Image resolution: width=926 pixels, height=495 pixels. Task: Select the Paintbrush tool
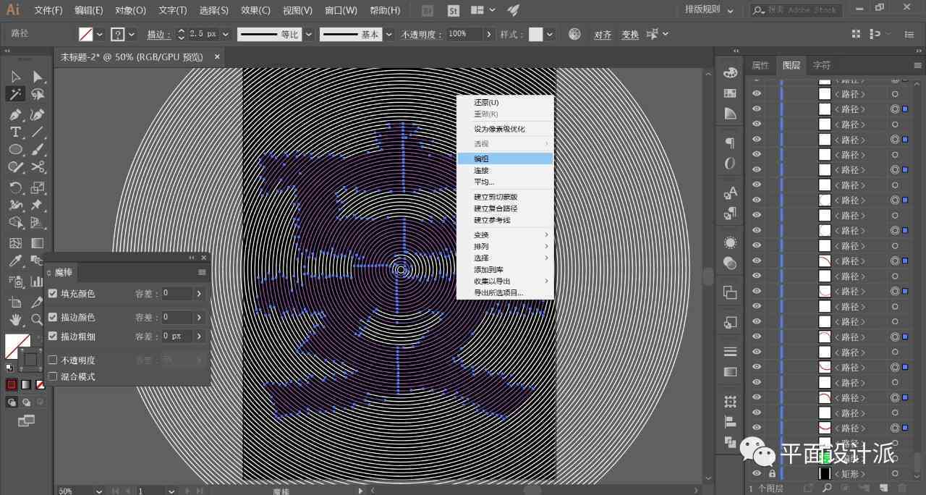38,149
